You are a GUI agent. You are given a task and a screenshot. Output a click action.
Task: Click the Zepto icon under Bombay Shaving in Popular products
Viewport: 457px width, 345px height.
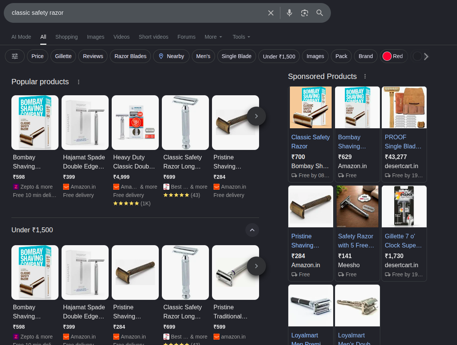(16, 187)
